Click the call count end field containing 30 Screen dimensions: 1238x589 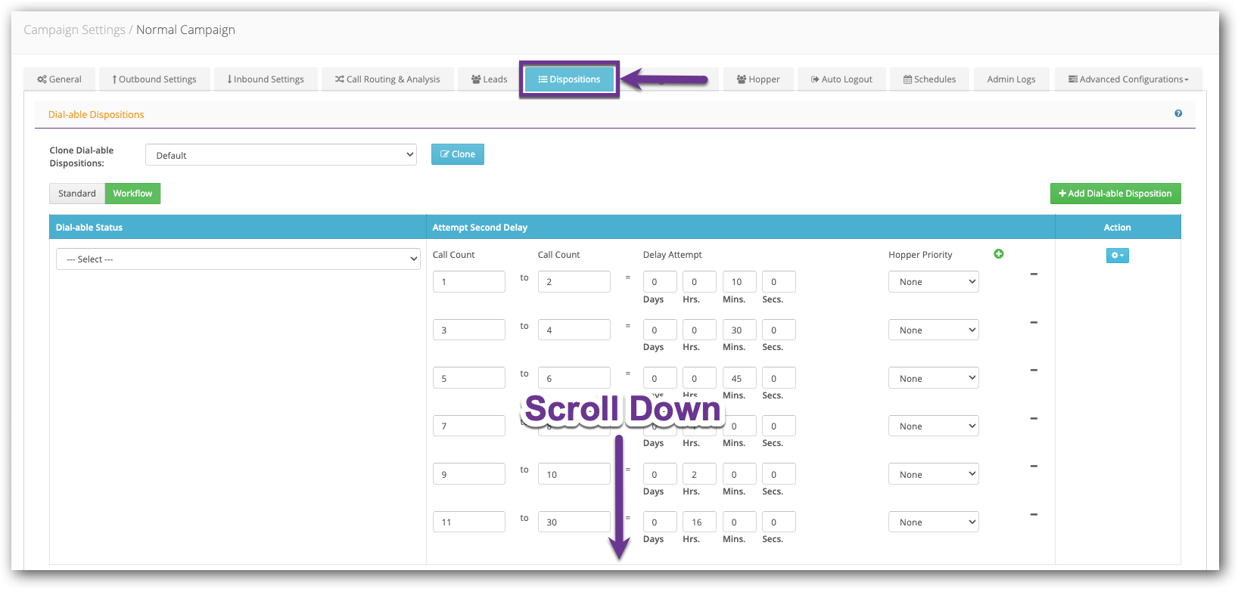(x=574, y=522)
